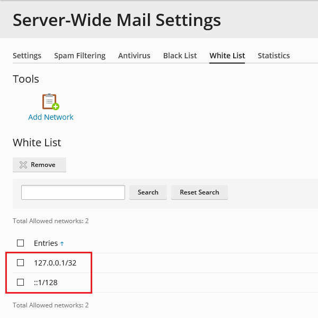Click the Remove button

(39, 165)
